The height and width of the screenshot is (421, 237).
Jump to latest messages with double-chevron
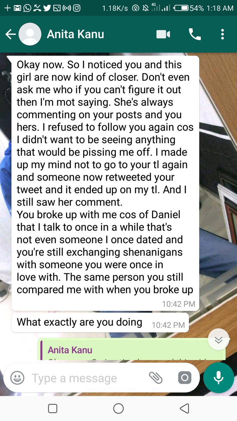[218, 340]
